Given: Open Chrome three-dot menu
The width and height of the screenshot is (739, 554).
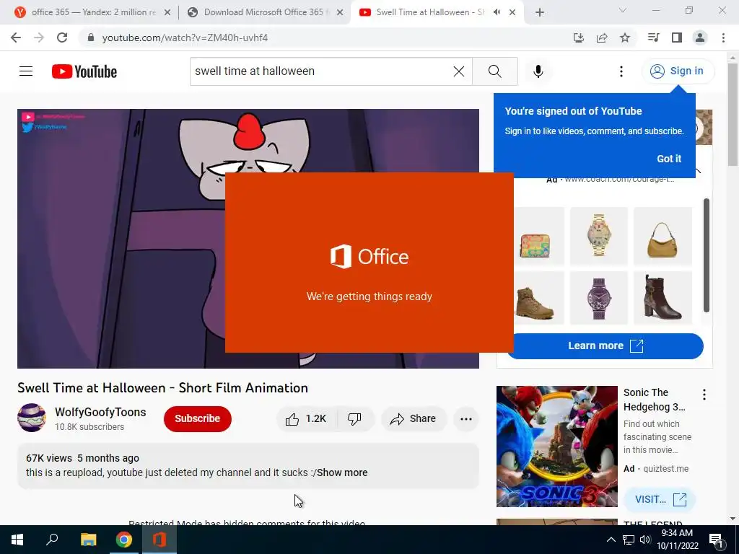Looking at the screenshot, I should point(723,38).
